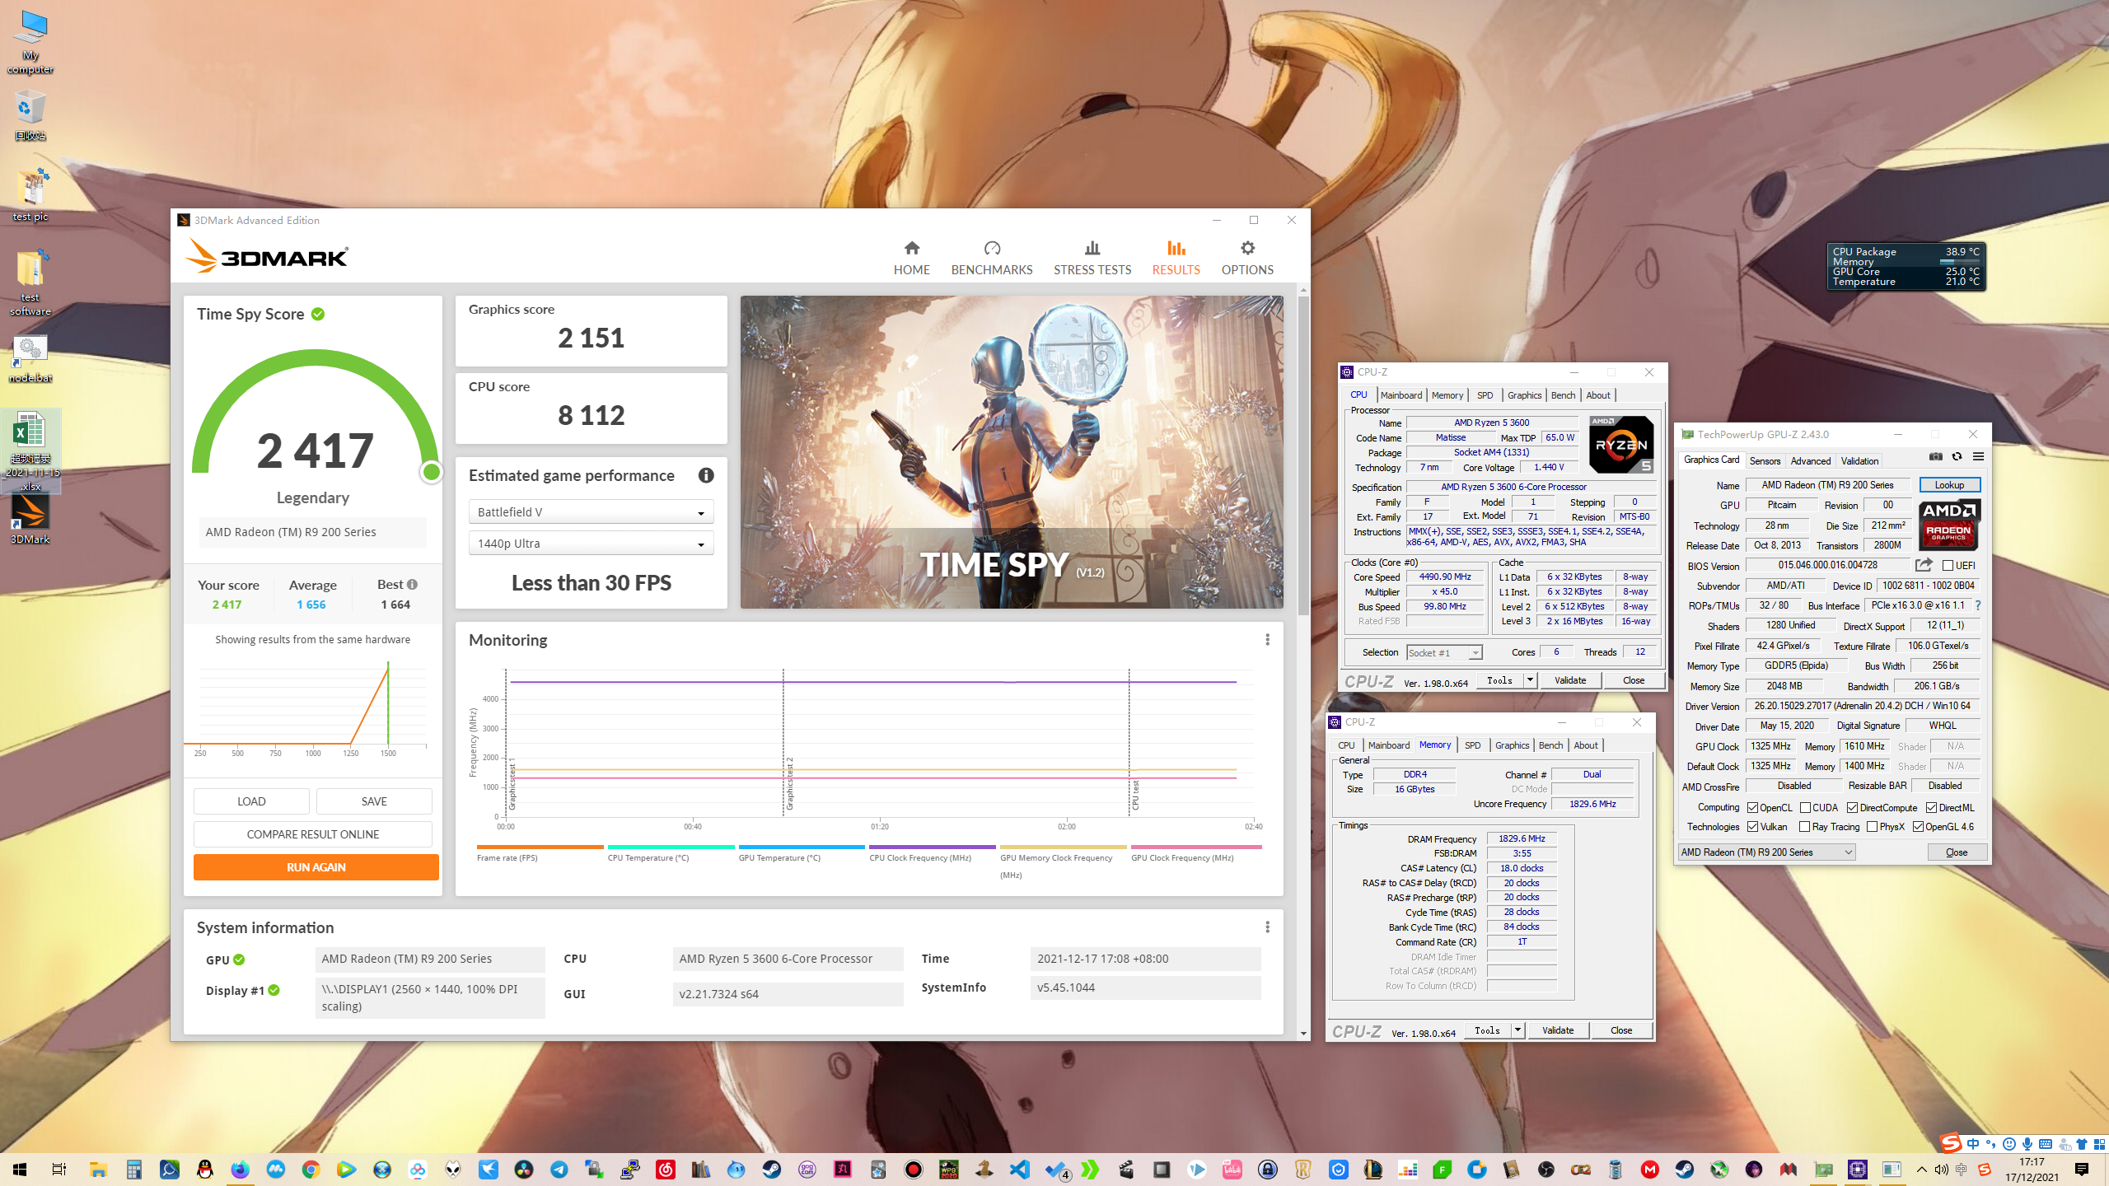
Task: Open the Sensors tab in GPU-Z
Action: (1765, 461)
